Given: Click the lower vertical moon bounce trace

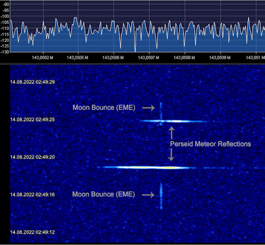Looking at the screenshot, I should coord(161,196).
